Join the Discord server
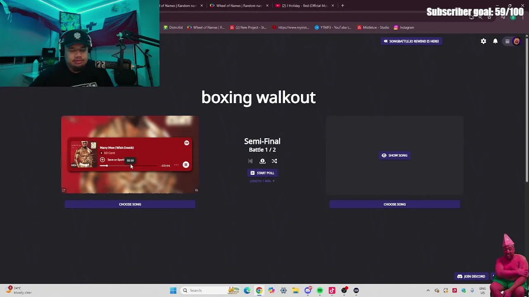The image size is (529, 297). pyautogui.click(x=471, y=276)
